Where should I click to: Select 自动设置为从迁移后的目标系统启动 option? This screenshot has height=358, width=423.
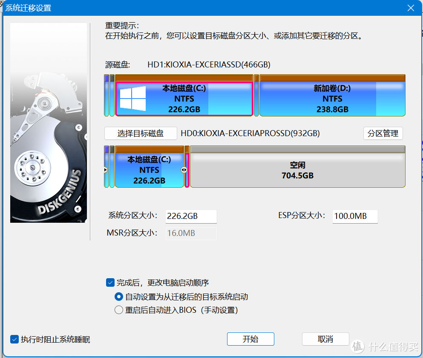[118, 297]
